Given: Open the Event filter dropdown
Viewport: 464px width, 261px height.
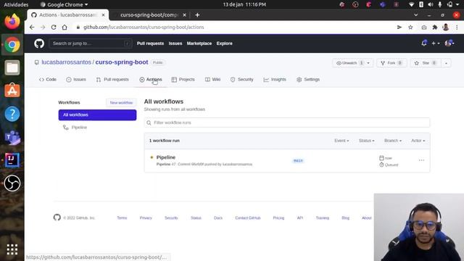Looking at the screenshot, I should tap(341, 141).
